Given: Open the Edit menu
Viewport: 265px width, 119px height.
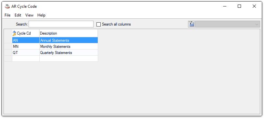Looking at the screenshot, I should click(x=18, y=15).
